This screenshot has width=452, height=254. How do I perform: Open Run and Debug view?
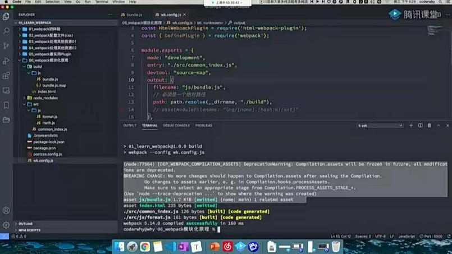click(6, 61)
